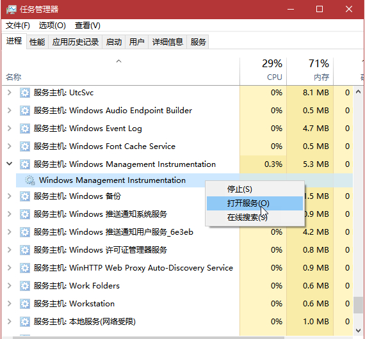Open the 选项(O) menu
The width and height of the screenshot is (365, 339).
pyautogui.click(x=52, y=26)
